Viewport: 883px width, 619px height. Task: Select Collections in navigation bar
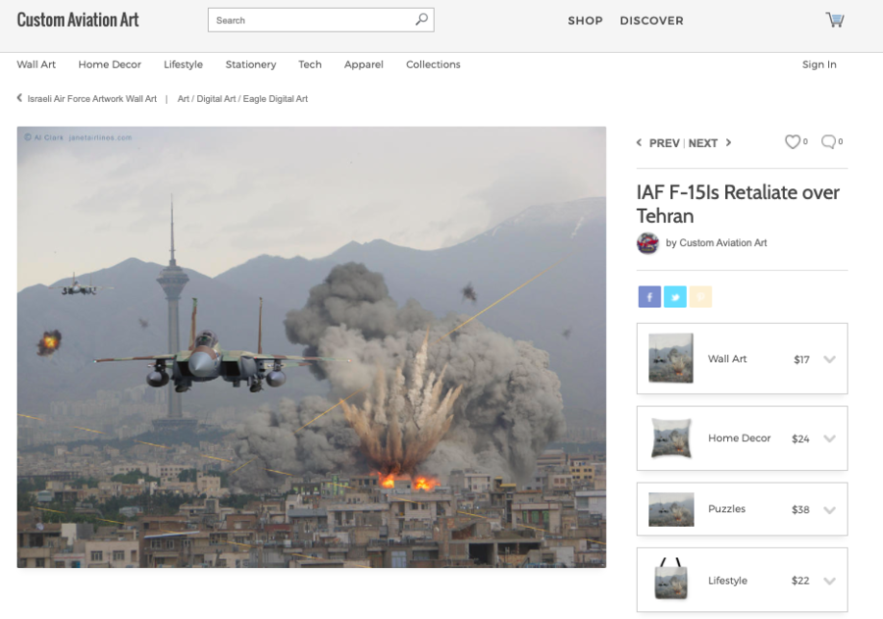tap(433, 64)
